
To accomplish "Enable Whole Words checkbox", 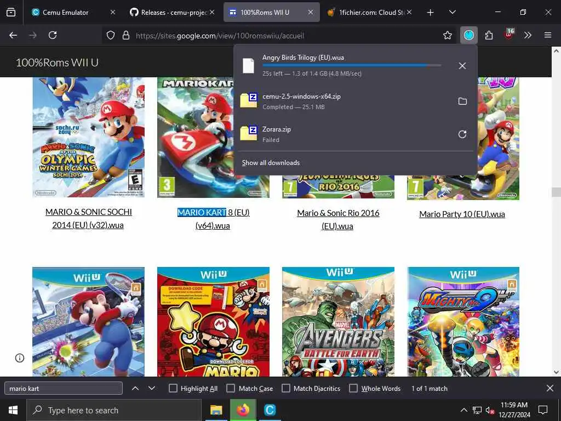I will coord(353,389).
